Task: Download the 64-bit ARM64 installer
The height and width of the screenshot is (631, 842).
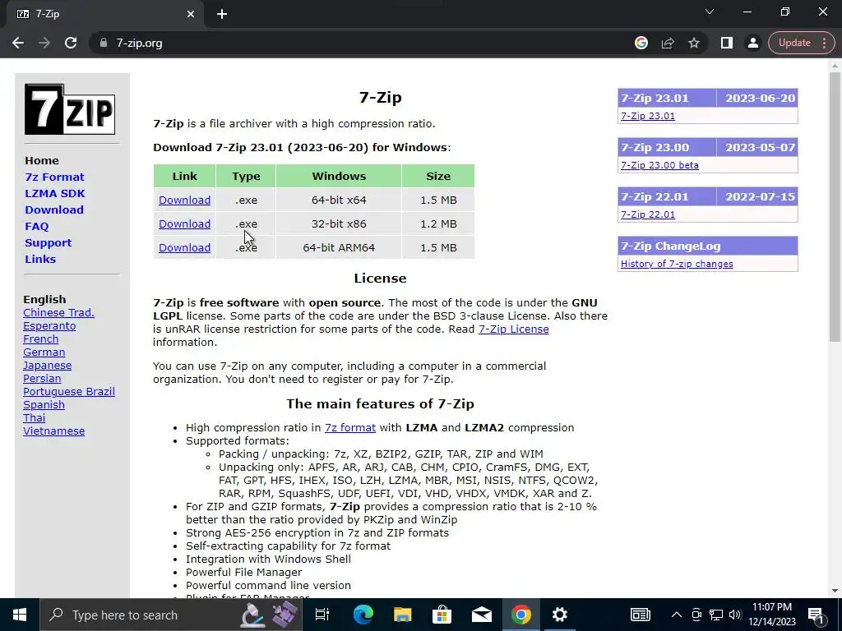Action: coord(184,247)
